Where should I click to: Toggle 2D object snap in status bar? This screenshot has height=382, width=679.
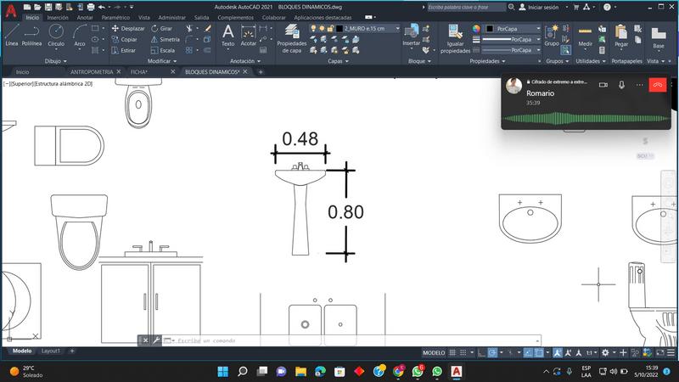[x=539, y=352]
